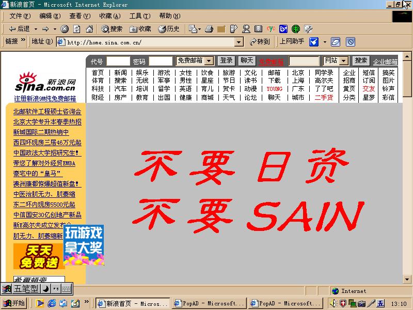Go back with the 后退 button
This screenshot has width=413, height=310.
[19, 29]
